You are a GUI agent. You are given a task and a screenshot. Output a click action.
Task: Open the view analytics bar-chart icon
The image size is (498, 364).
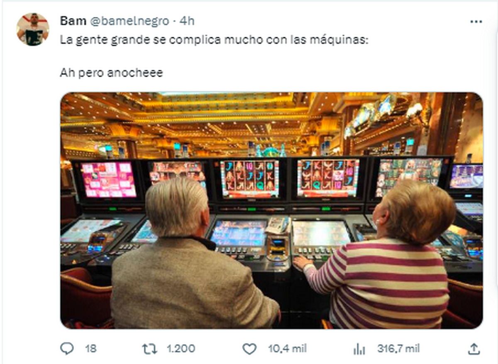[359, 349]
